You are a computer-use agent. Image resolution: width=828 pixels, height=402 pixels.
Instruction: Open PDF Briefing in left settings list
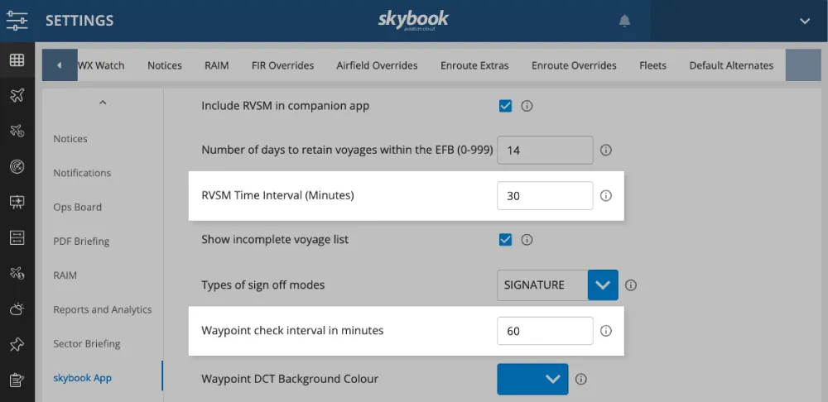[x=81, y=242]
